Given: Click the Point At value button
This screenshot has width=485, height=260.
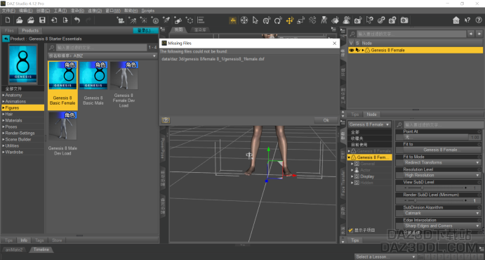Looking at the screenshot, I should pos(435,137).
